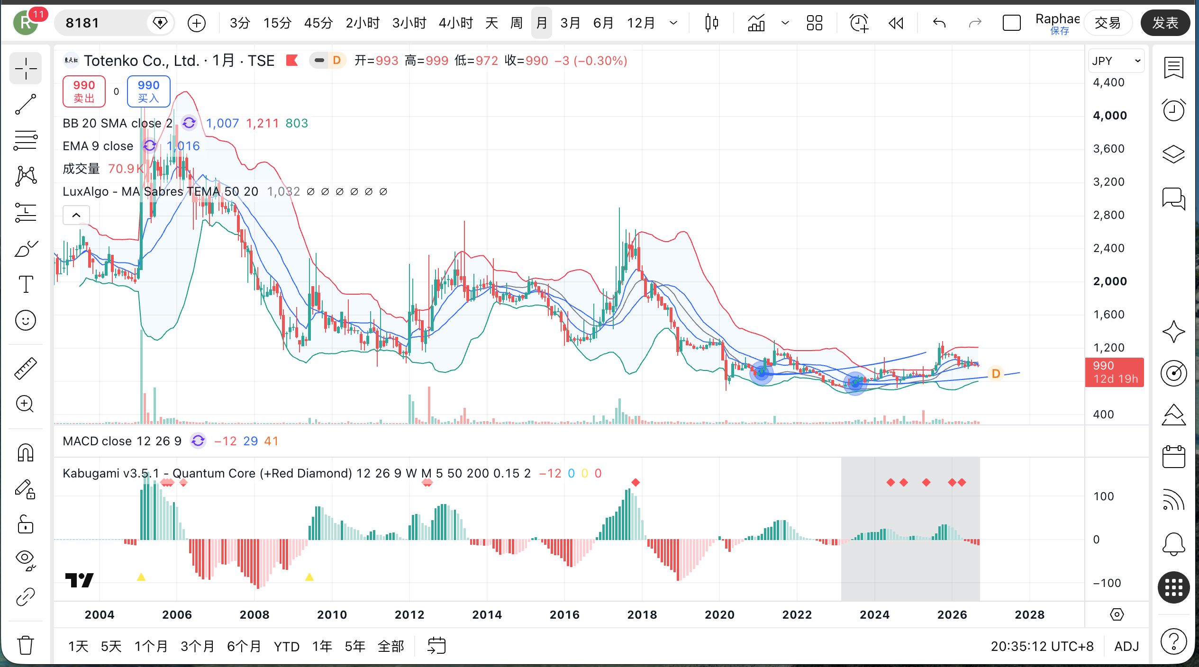1199x667 pixels.
Task: Toggle lock all drawings
Action: click(x=26, y=524)
